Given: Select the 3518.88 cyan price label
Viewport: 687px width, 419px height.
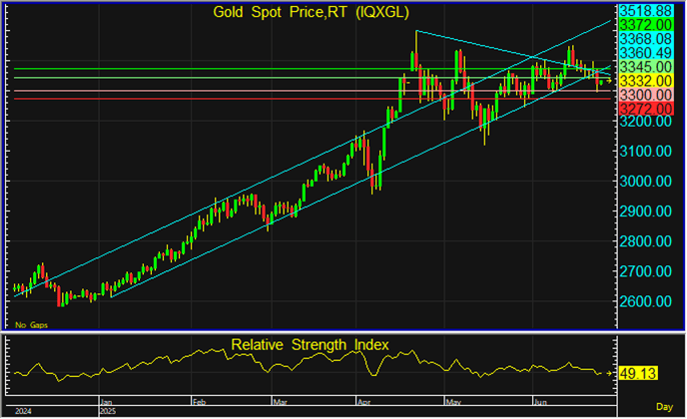Looking at the screenshot, I should tap(644, 9).
